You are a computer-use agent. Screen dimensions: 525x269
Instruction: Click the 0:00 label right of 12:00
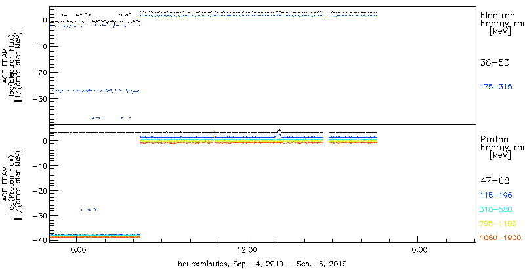tap(418, 249)
